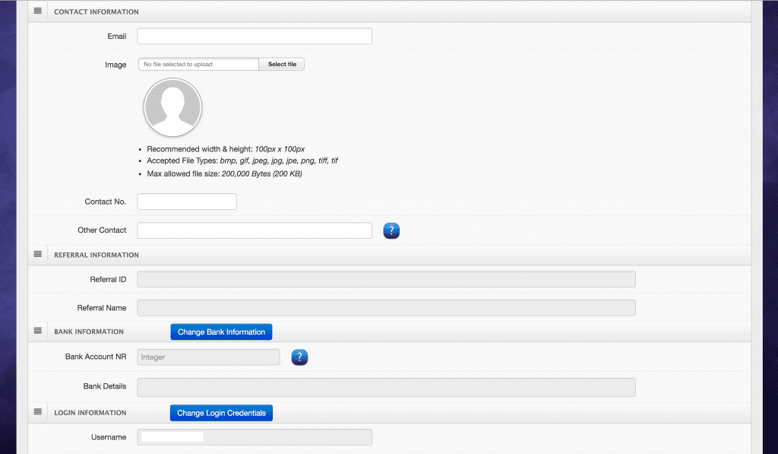Click the Select file button

pyautogui.click(x=282, y=64)
